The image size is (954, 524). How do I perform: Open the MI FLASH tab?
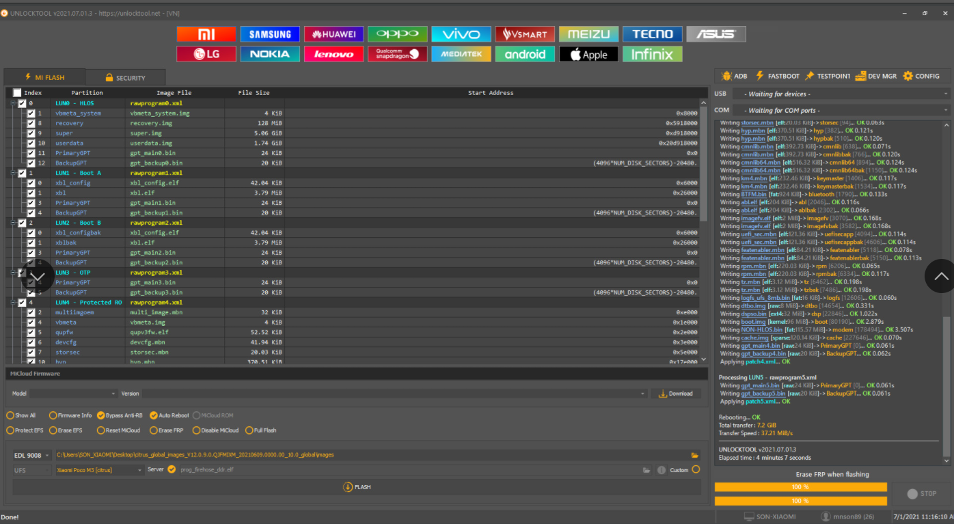44,77
